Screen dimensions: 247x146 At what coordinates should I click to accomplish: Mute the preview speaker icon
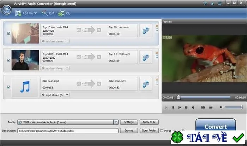tap(222, 107)
